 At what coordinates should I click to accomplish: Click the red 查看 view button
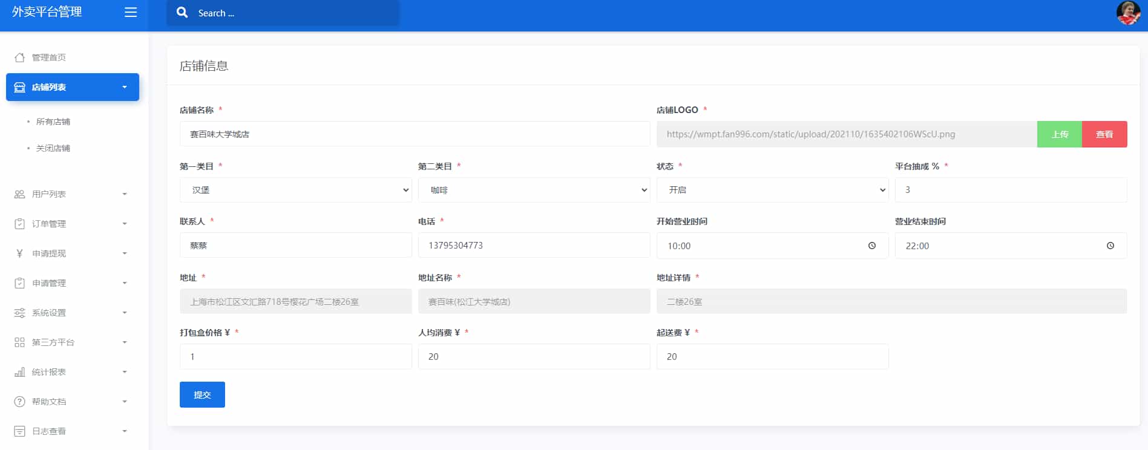[1104, 134]
